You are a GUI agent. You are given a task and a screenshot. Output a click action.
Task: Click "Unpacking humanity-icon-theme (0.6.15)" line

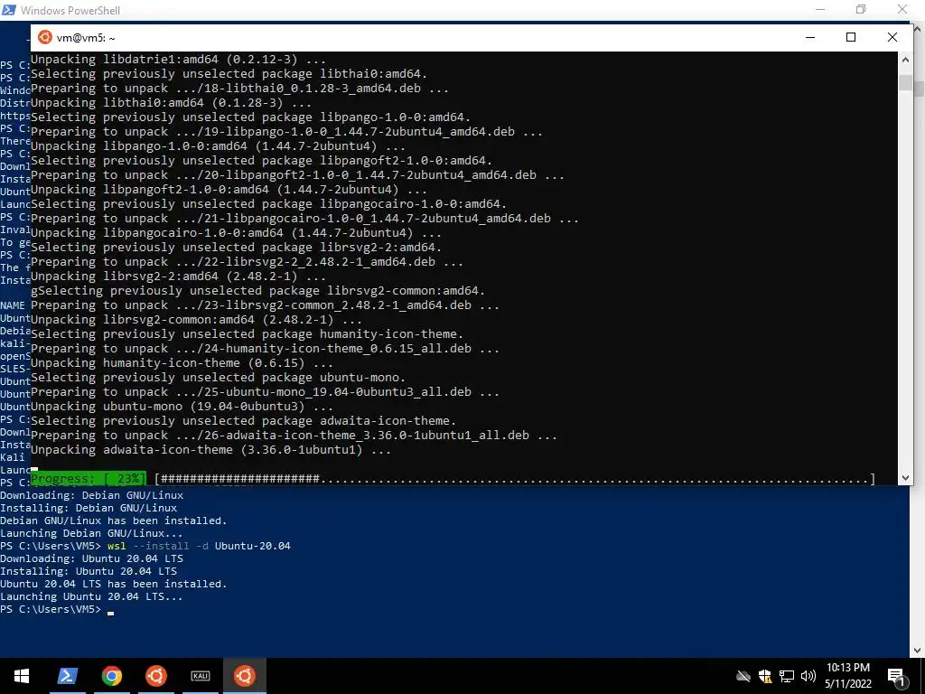tap(182, 363)
